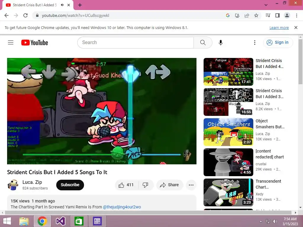Screen dimensions: 303x227
Task: Open the @thejudjing4our2wo channel link
Action: pyautogui.click(x=122, y=207)
